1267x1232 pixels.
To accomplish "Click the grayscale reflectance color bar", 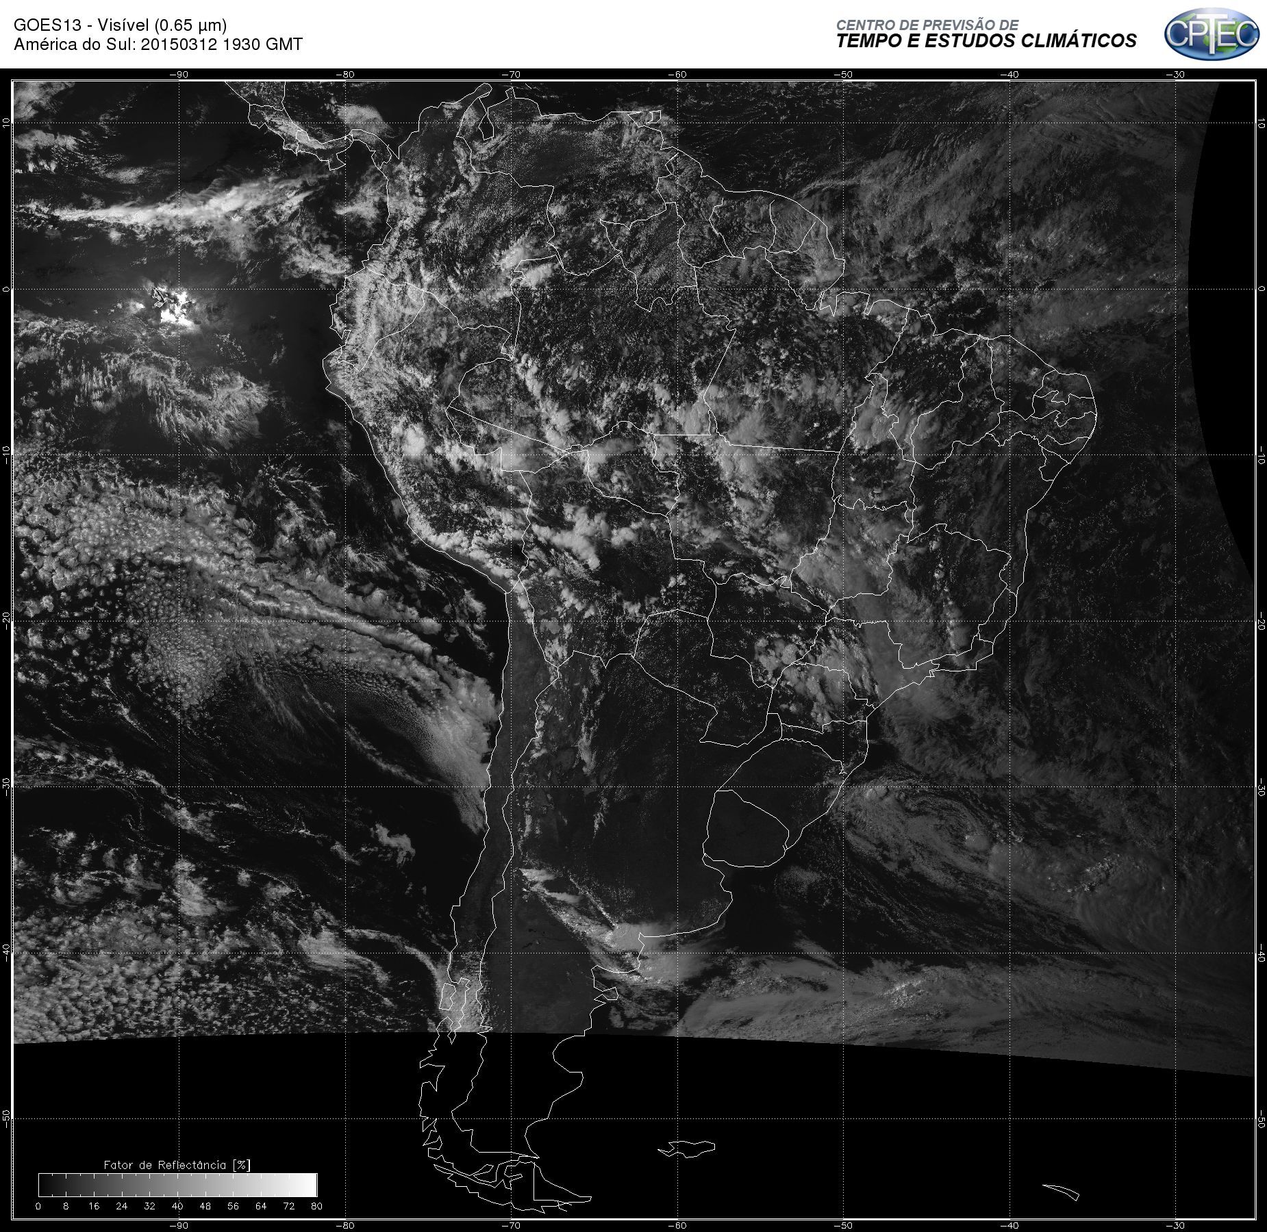I will click(x=178, y=1185).
